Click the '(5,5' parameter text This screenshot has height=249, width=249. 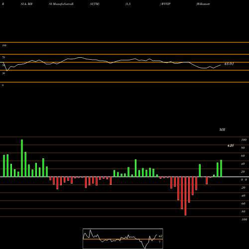pos(128,4)
